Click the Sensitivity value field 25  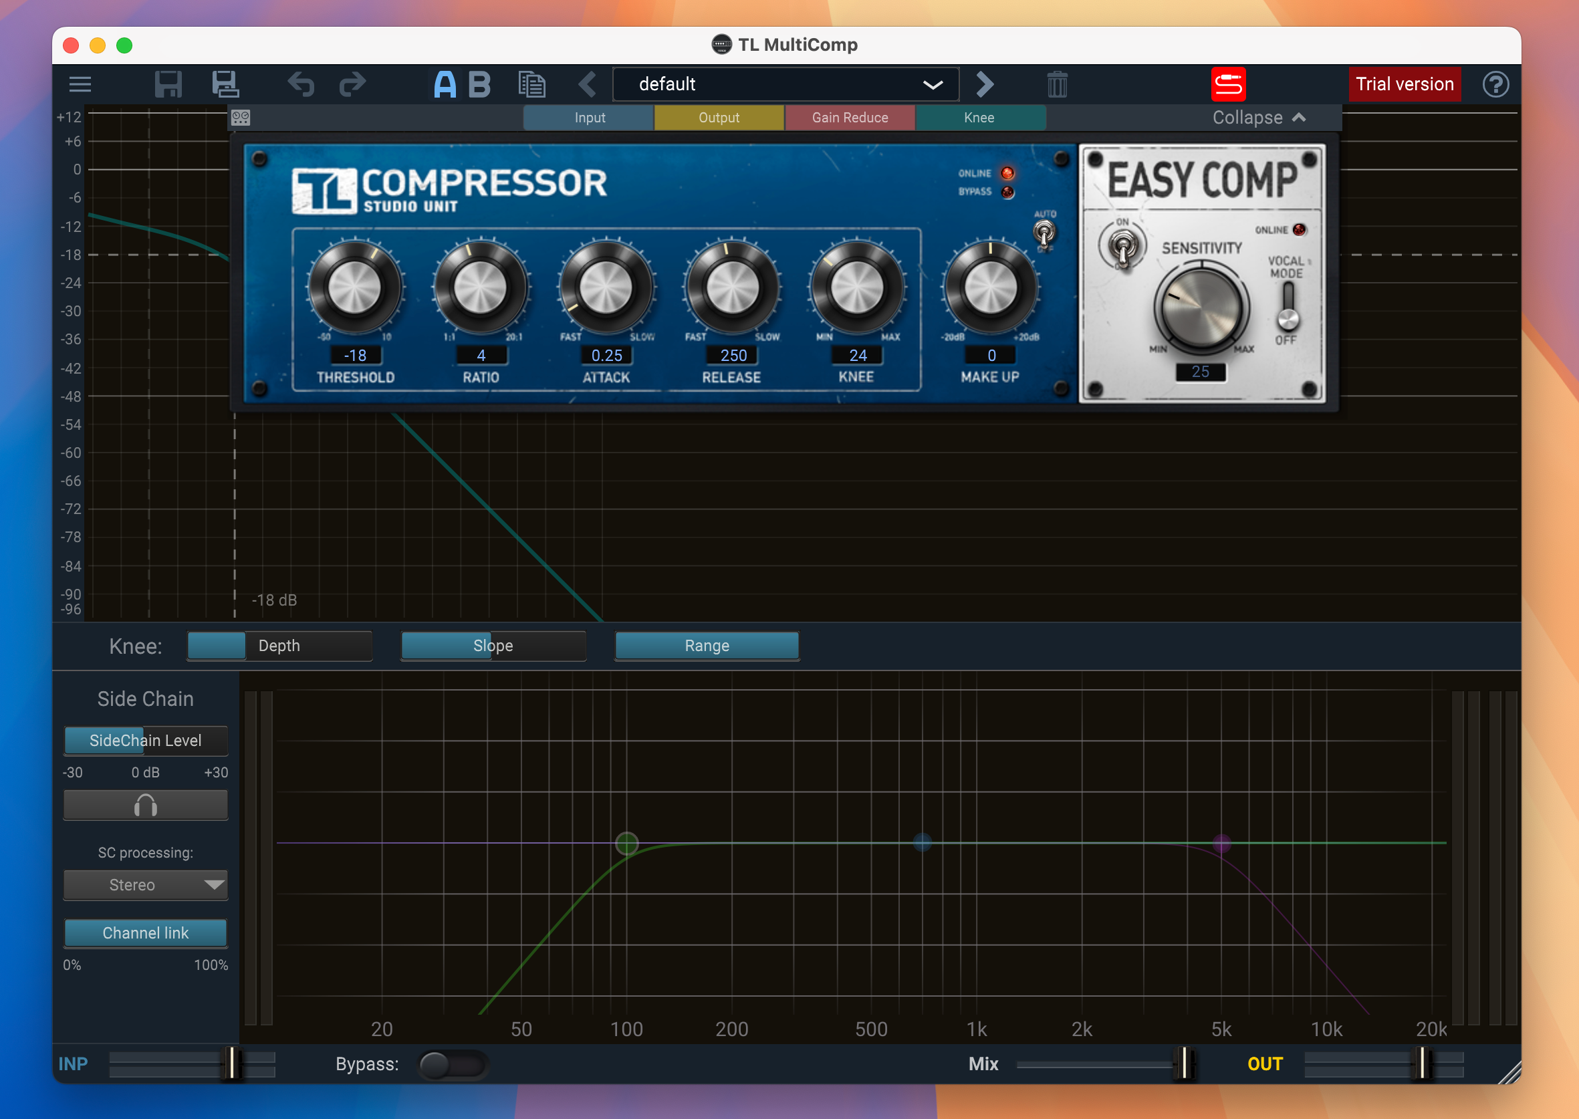pos(1200,372)
